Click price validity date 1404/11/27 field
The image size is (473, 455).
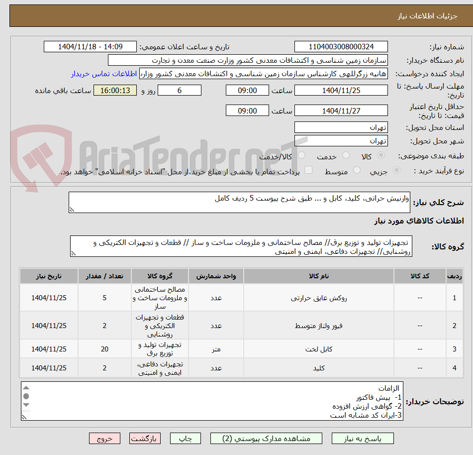(341, 111)
